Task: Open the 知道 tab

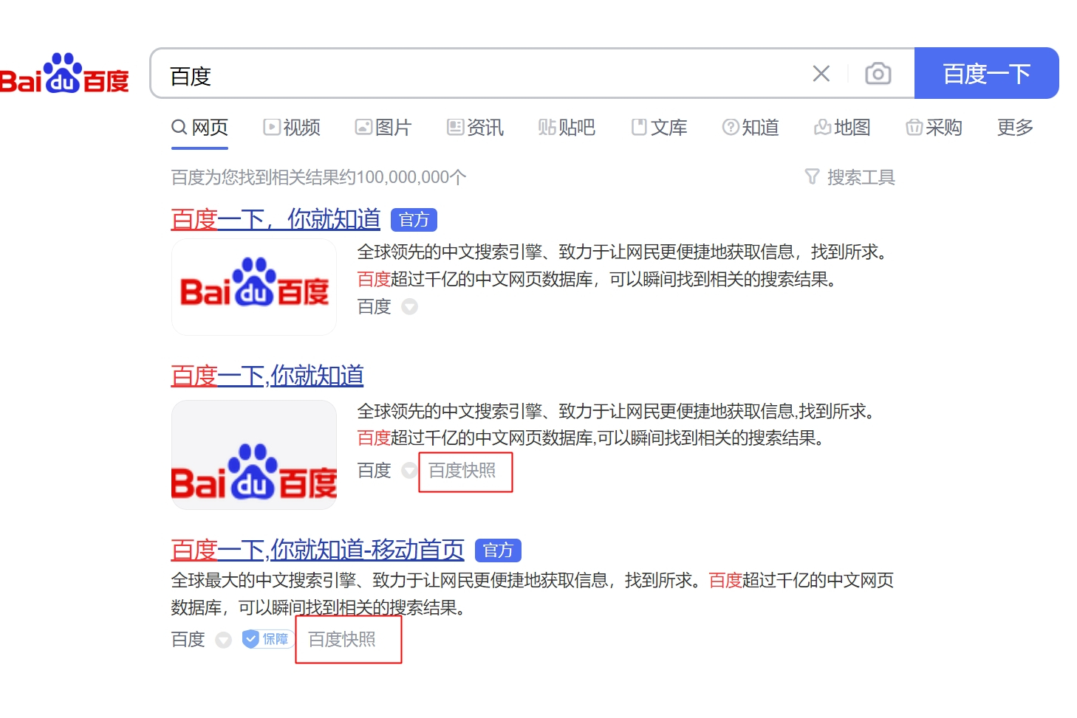Action: pyautogui.click(x=751, y=128)
